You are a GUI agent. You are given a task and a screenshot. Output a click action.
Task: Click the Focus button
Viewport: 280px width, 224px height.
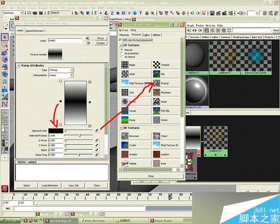(100, 38)
